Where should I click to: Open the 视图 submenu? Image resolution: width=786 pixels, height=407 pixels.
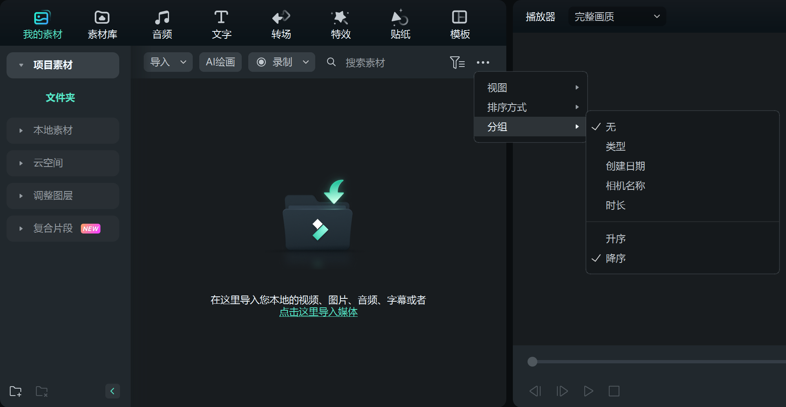click(x=497, y=87)
